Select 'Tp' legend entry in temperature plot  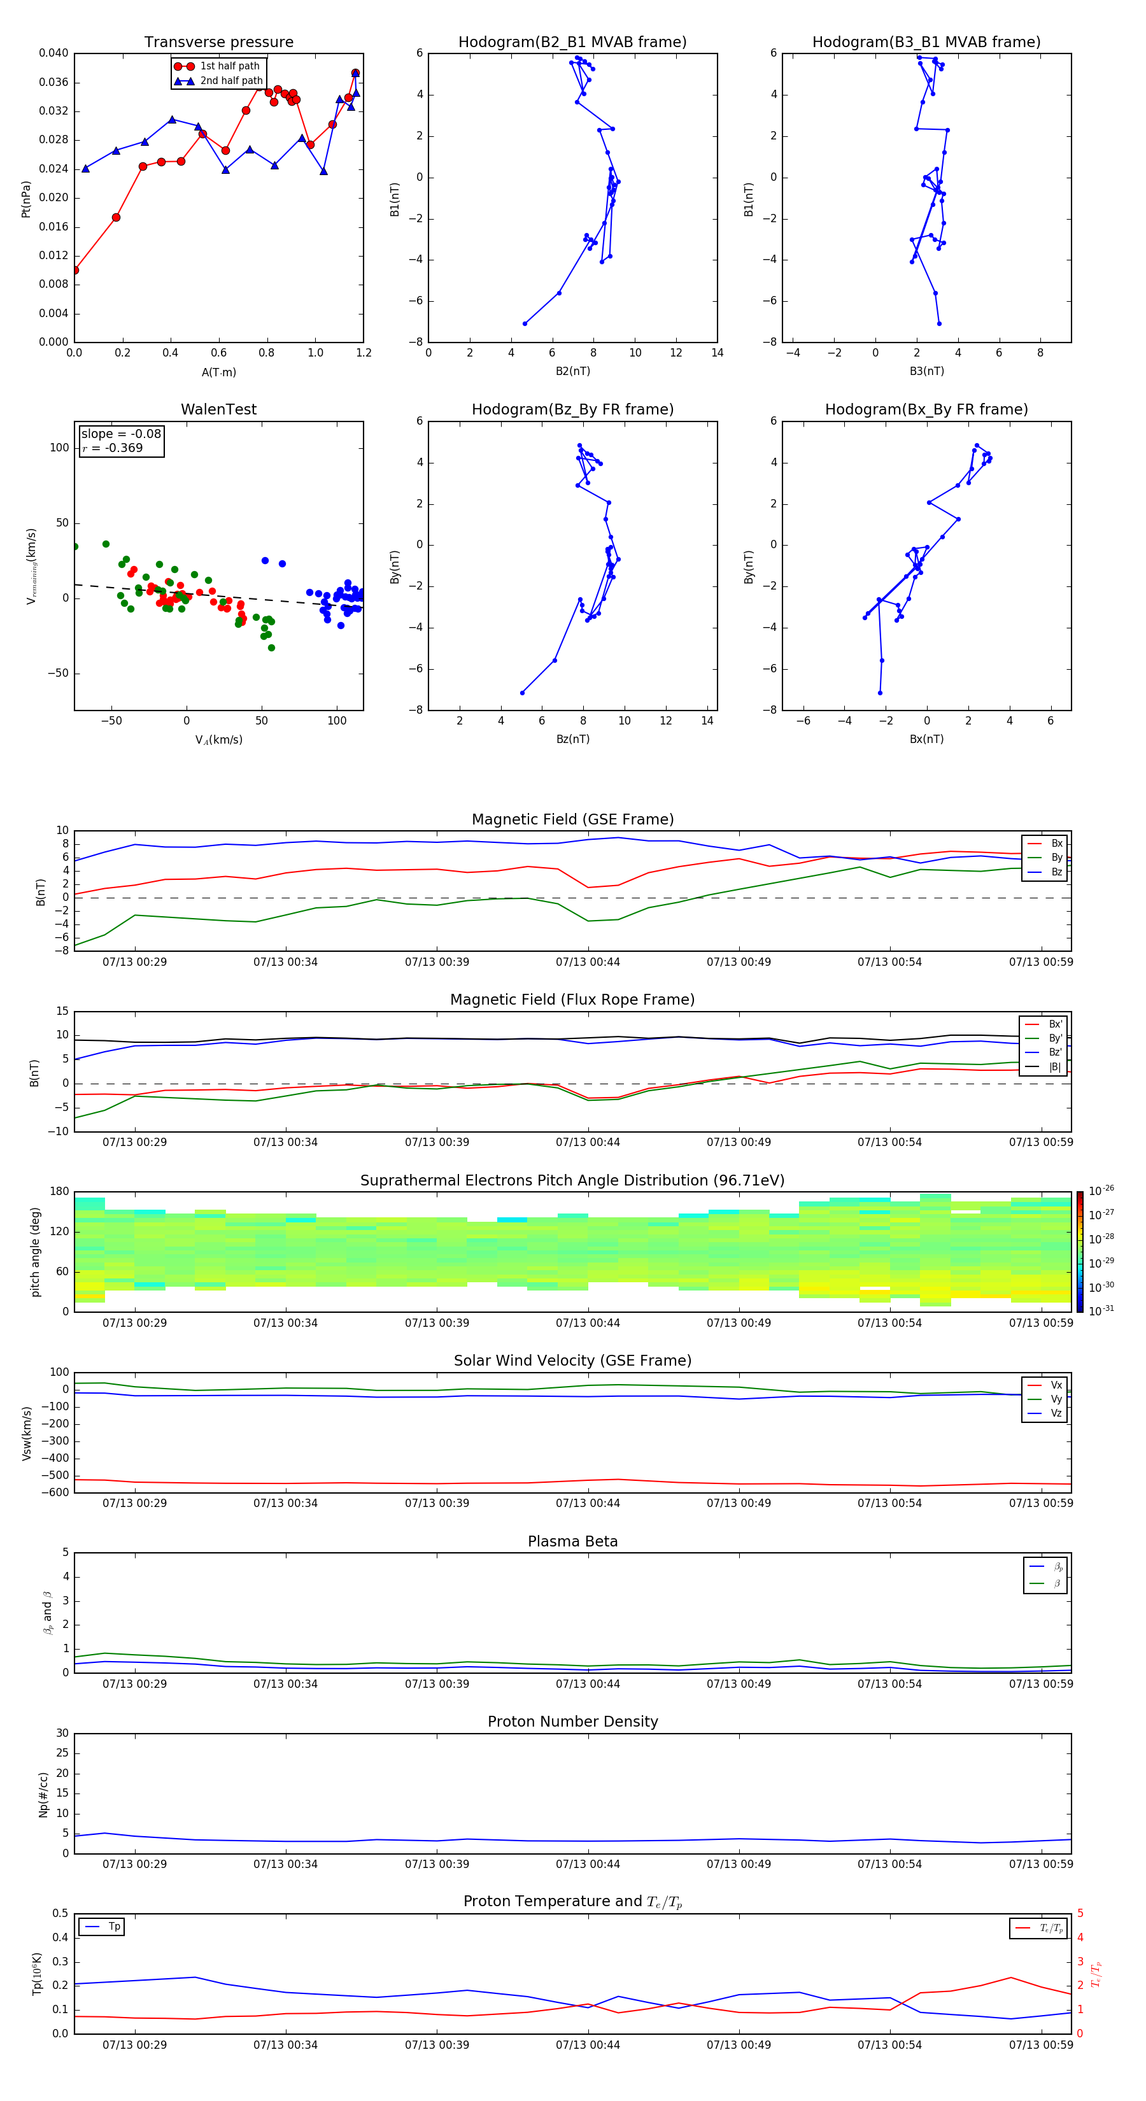(103, 1927)
